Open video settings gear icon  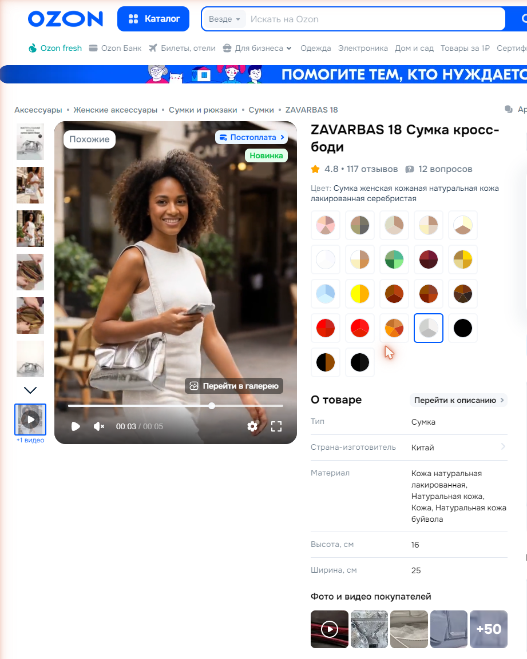252,426
